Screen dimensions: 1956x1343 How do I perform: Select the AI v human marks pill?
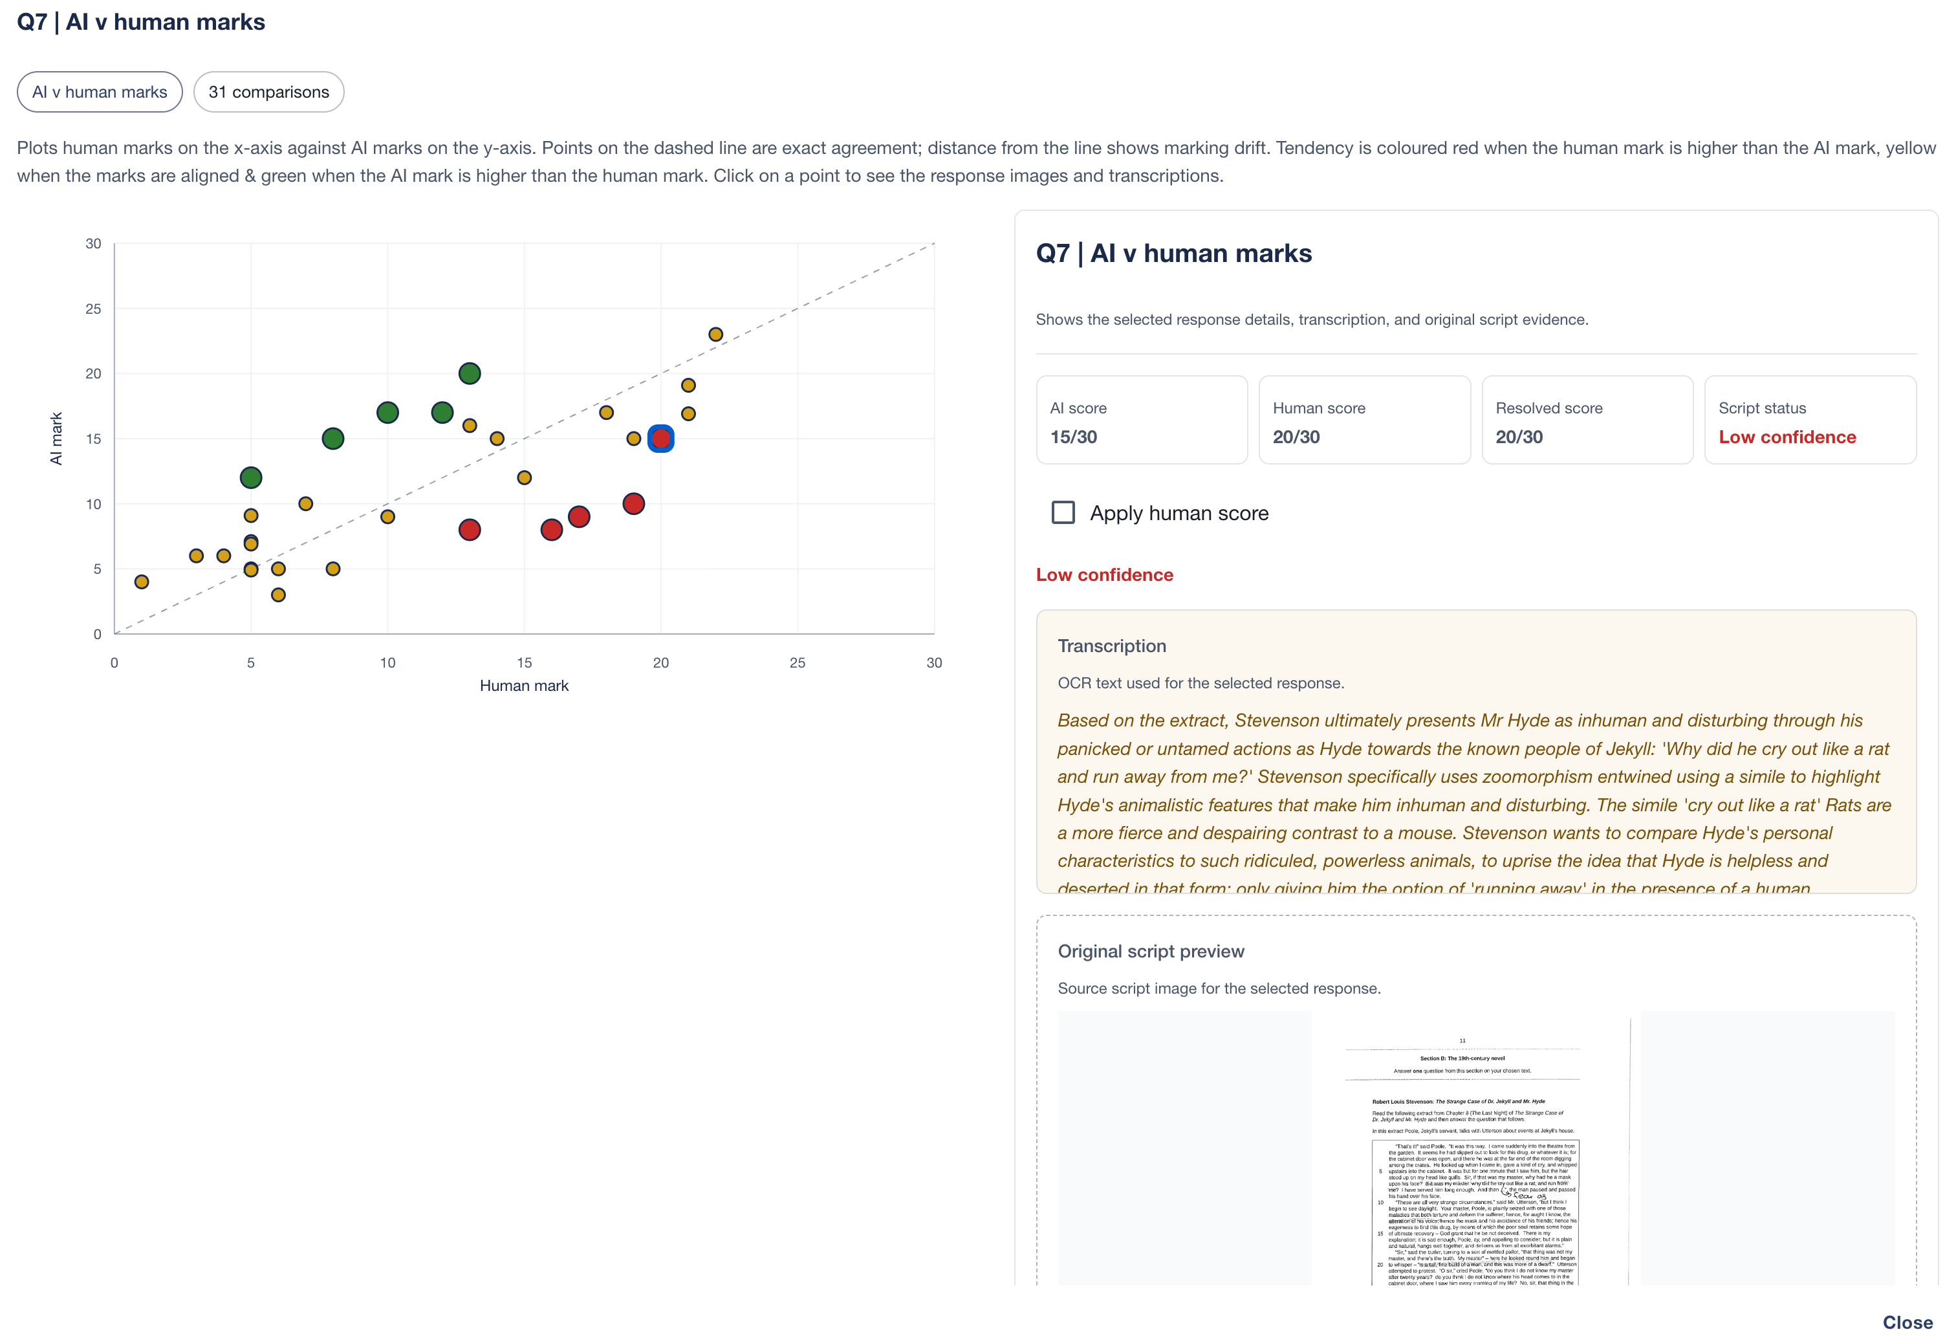(100, 92)
